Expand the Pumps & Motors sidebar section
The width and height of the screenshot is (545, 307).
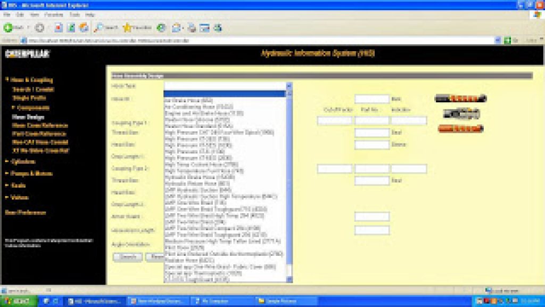click(x=7, y=173)
